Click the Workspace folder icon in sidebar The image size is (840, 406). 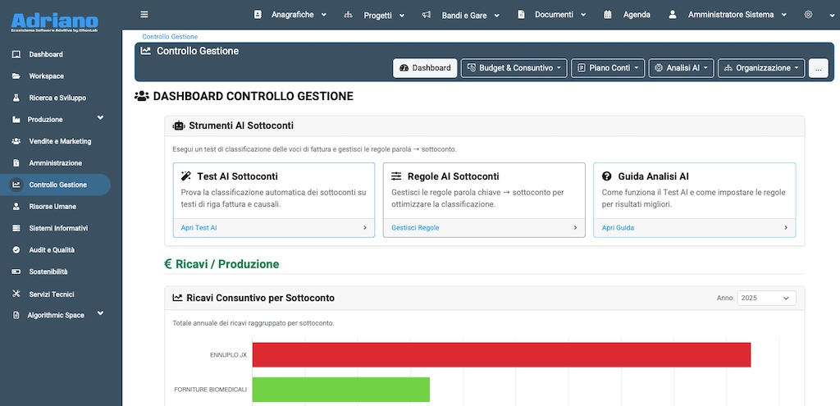(16, 76)
